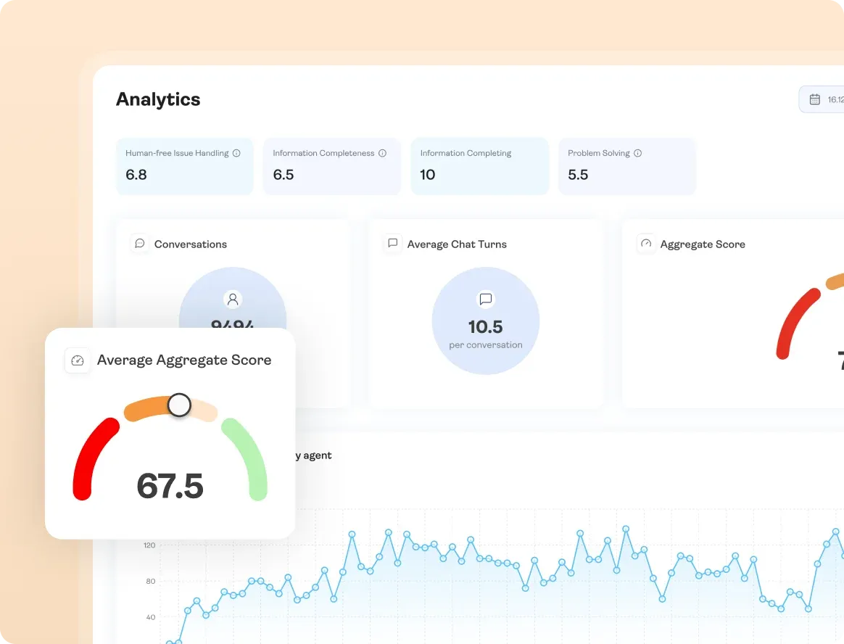Open the date range picker button
Viewport: 844px width, 644px height.
click(822, 99)
